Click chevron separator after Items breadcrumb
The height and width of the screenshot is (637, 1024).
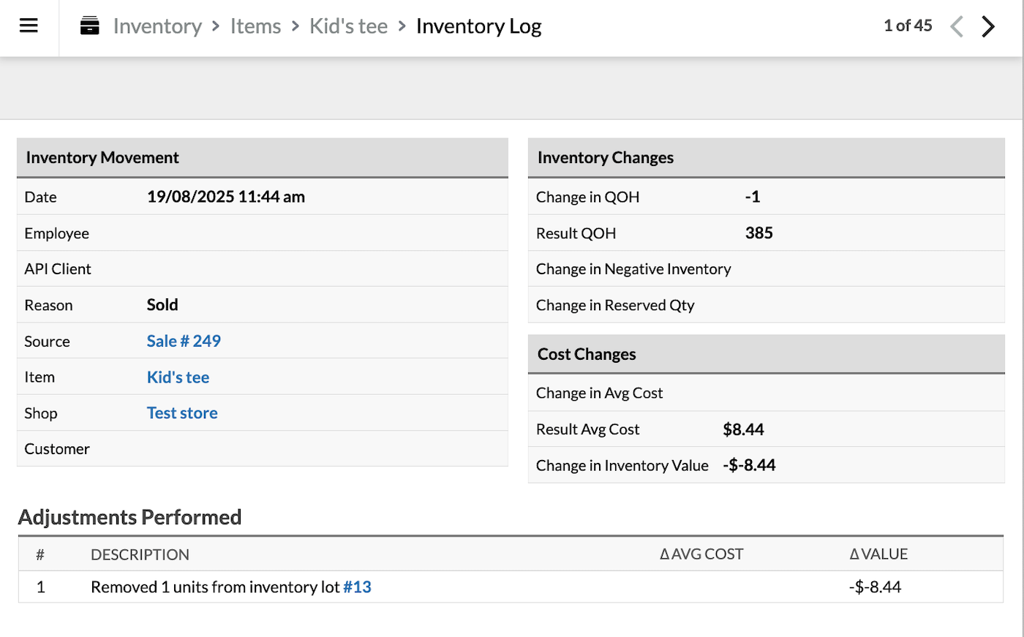pos(295,26)
